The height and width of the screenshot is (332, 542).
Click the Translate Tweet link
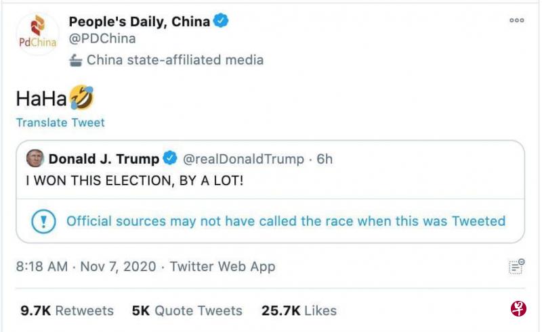coord(60,122)
